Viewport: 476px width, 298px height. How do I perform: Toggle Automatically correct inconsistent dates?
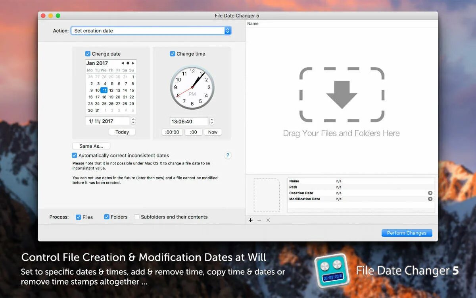pyautogui.click(x=74, y=155)
